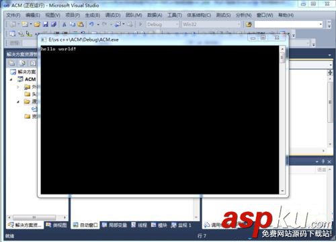336x242 pixels.
Task: Click the Save floppy disk icon
Action: point(46,24)
